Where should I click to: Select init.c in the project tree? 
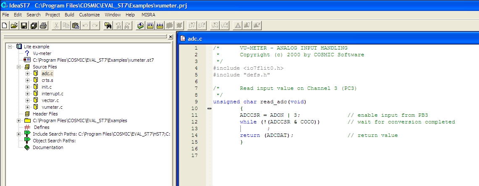[x=47, y=87]
